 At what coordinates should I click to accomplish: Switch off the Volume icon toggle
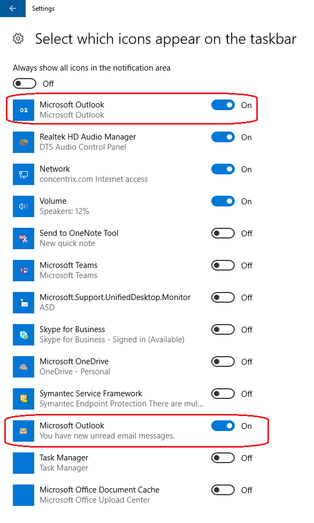[223, 201]
